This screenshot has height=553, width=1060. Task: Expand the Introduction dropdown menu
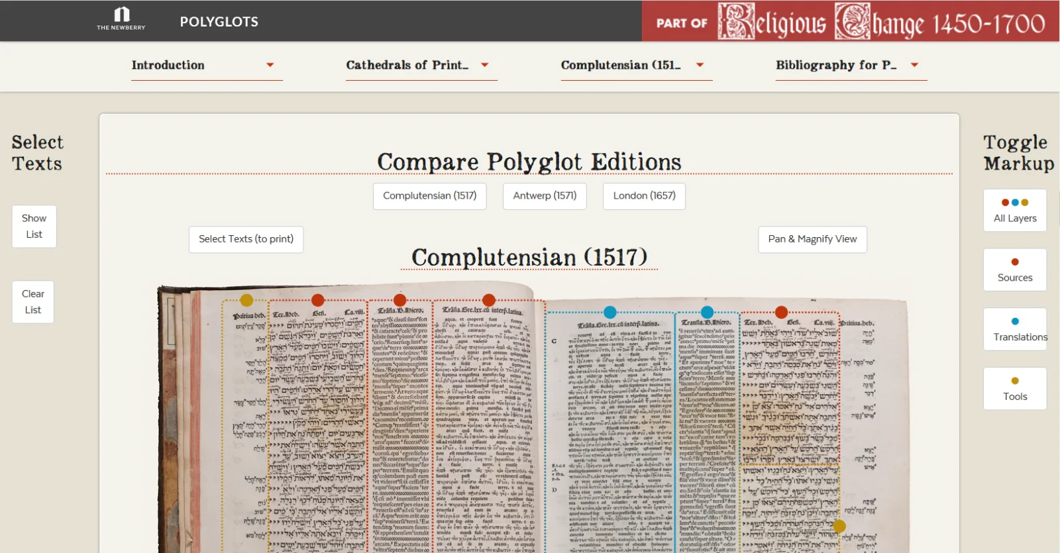pyautogui.click(x=207, y=65)
